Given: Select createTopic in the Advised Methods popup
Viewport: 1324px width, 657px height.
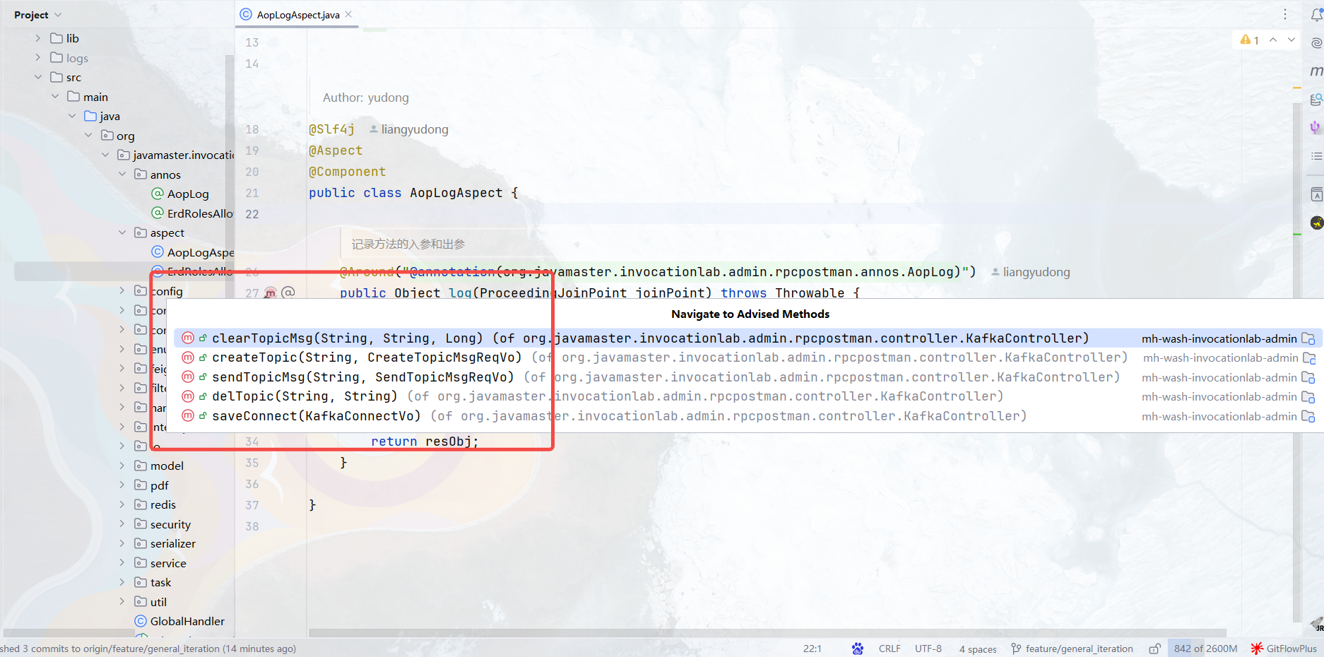Looking at the screenshot, I should click(353, 357).
